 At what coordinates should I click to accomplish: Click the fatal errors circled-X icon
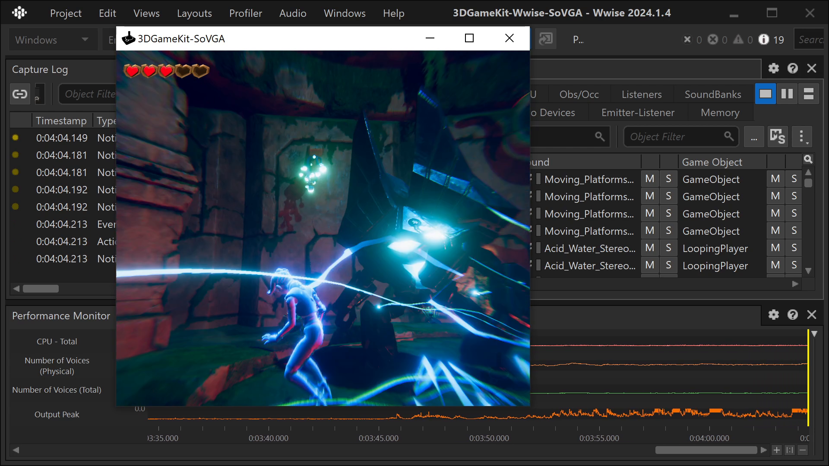pos(713,39)
